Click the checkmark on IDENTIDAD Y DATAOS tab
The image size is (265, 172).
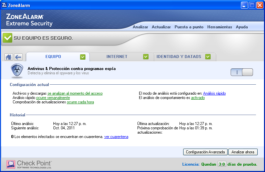pos(208,57)
